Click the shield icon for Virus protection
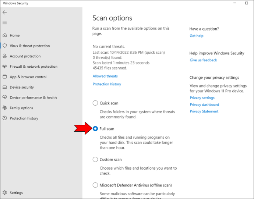 point(5,46)
